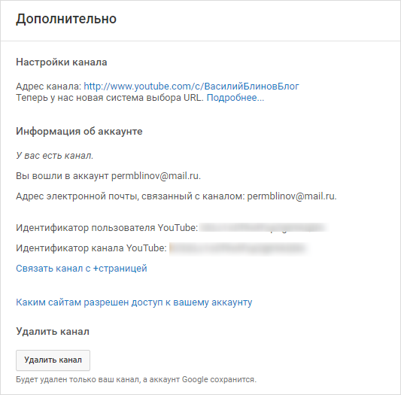Click the Подробнее... link about URL system
The width and height of the screenshot is (401, 395).
235,98
